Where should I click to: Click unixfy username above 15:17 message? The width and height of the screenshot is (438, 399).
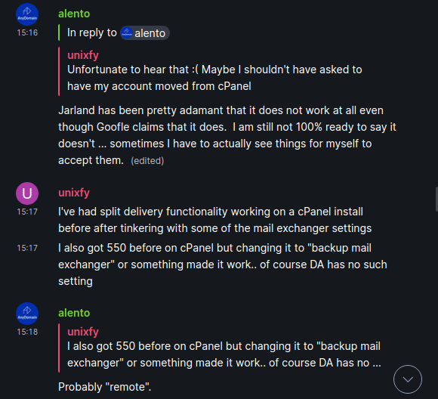(x=74, y=193)
